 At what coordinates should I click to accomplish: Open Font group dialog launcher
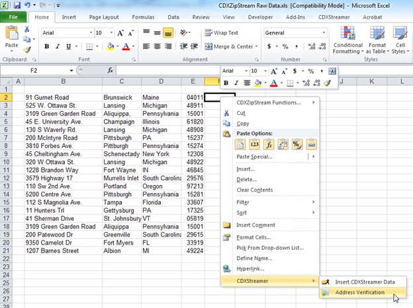click(x=134, y=59)
